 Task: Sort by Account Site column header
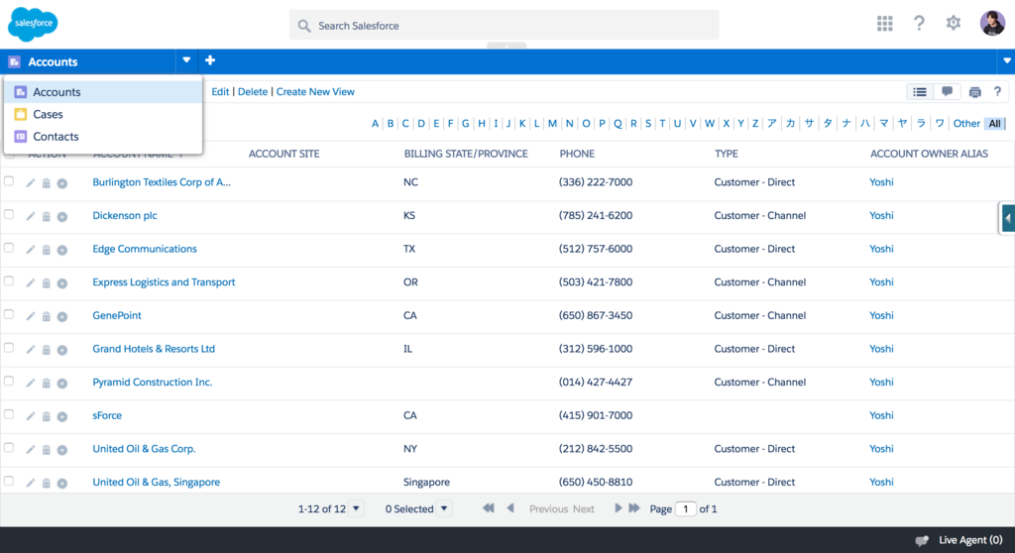coord(284,154)
